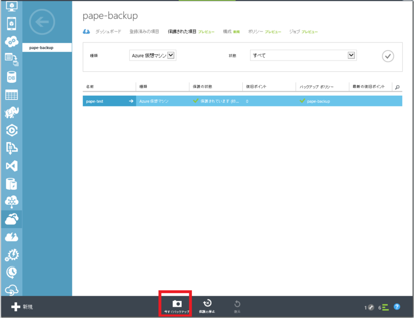Open Automation gear-lightning icon
The image size is (414, 318).
point(11,255)
